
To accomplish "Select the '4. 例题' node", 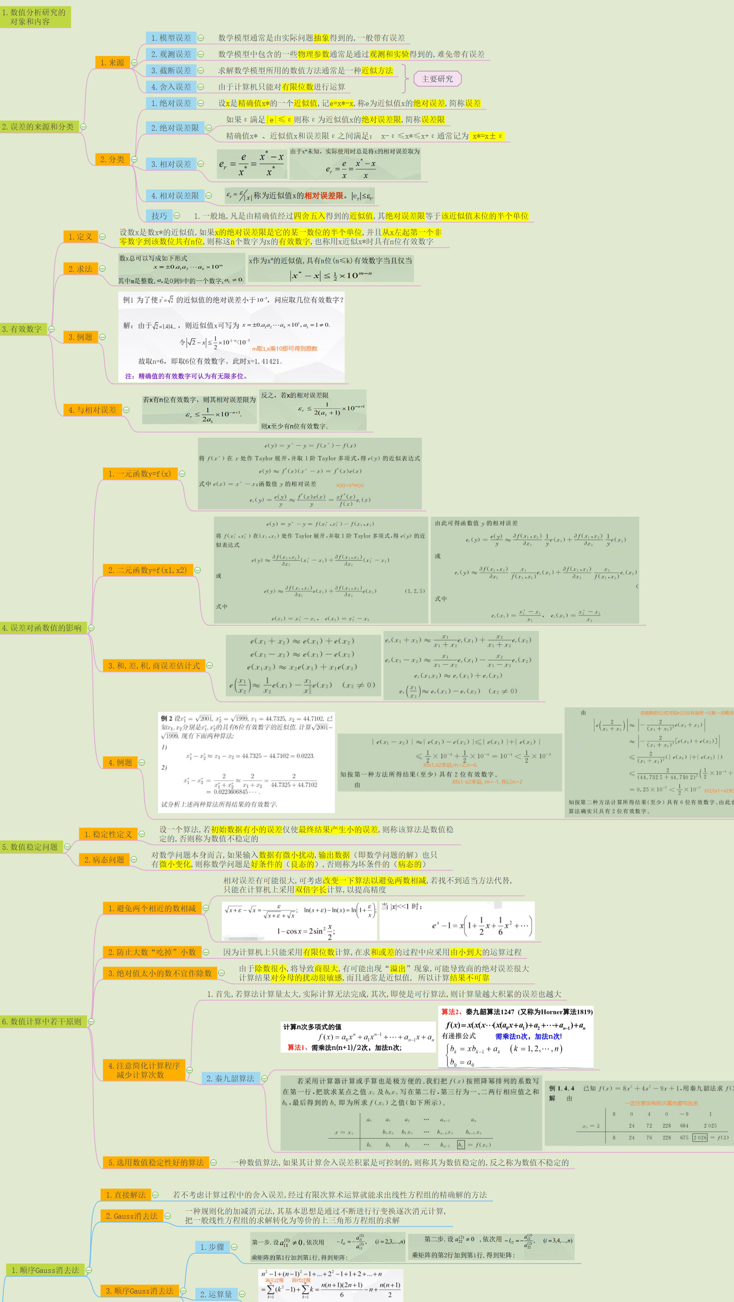I will (x=120, y=762).
